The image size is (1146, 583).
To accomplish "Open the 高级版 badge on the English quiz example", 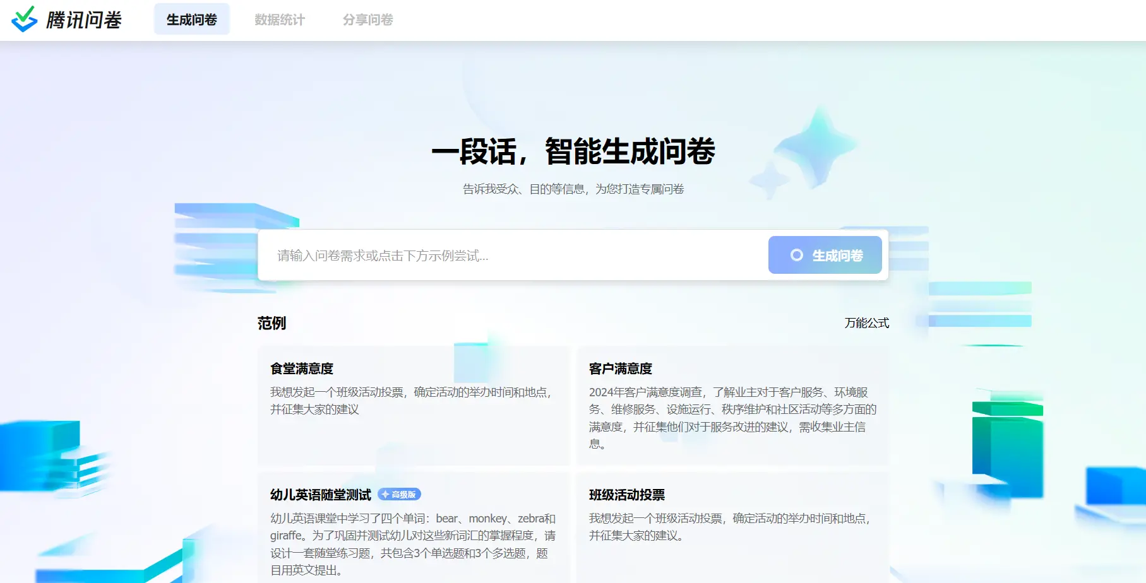I will [399, 494].
